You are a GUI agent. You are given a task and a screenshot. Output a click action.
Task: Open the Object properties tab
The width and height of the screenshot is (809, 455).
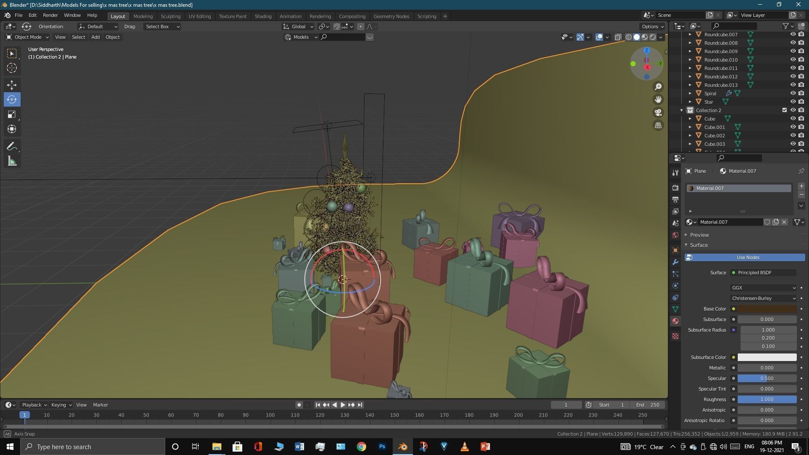(675, 250)
